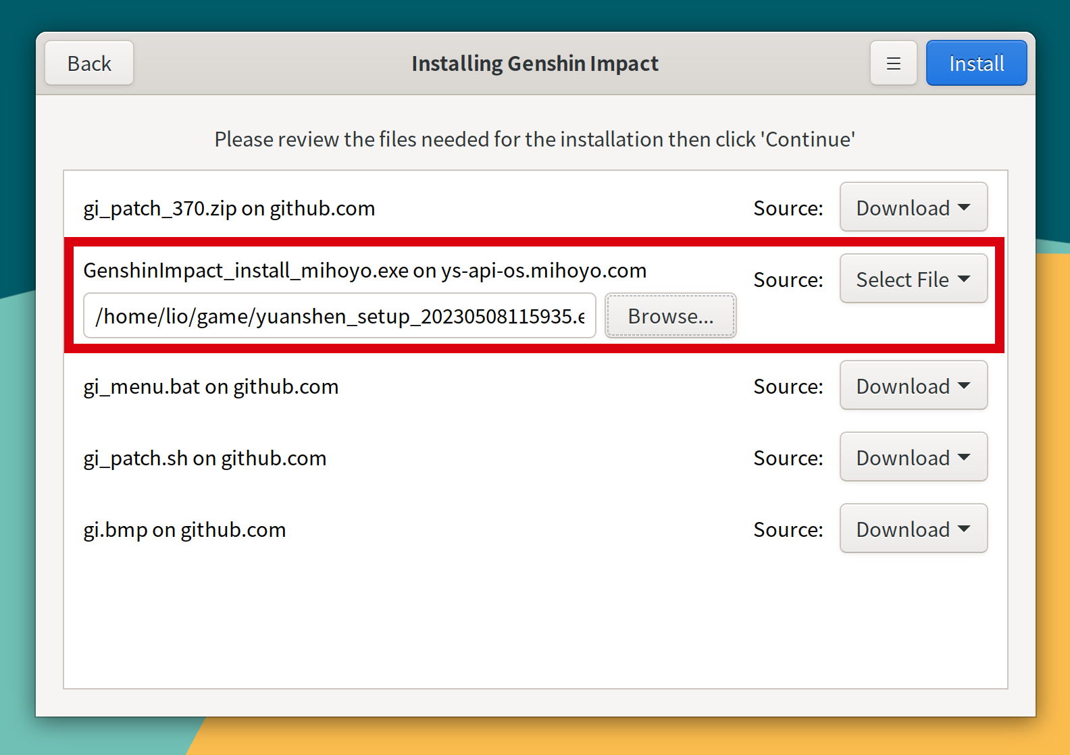Viewport: 1070px width, 755px height.
Task: Open the hamburger menu in the header
Action: pyautogui.click(x=893, y=63)
